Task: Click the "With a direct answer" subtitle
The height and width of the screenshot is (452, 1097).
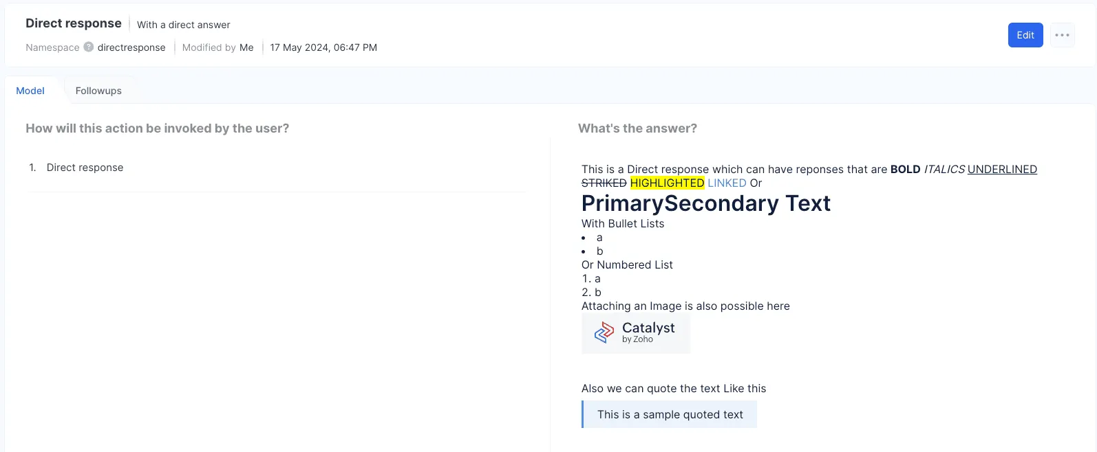Action: coord(183,25)
